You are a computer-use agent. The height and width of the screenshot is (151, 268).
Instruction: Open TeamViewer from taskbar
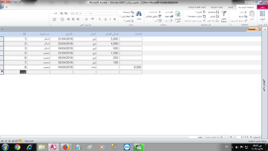point(127,147)
